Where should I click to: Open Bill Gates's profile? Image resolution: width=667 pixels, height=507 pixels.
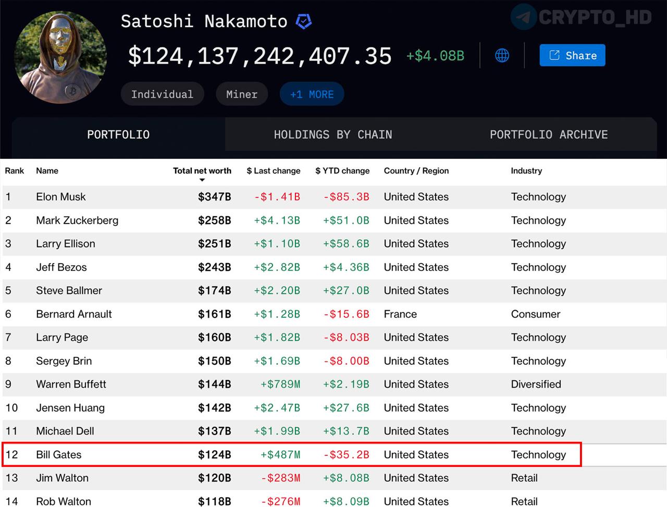click(x=59, y=455)
